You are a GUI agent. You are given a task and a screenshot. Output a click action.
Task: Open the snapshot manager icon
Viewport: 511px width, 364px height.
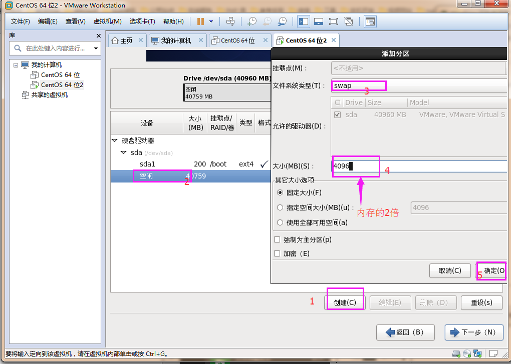pyautogui.click(x=282, y=21)
